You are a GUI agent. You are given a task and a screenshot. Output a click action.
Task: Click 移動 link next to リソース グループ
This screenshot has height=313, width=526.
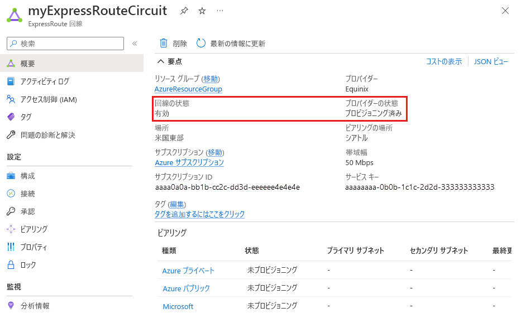coord(211,79)
